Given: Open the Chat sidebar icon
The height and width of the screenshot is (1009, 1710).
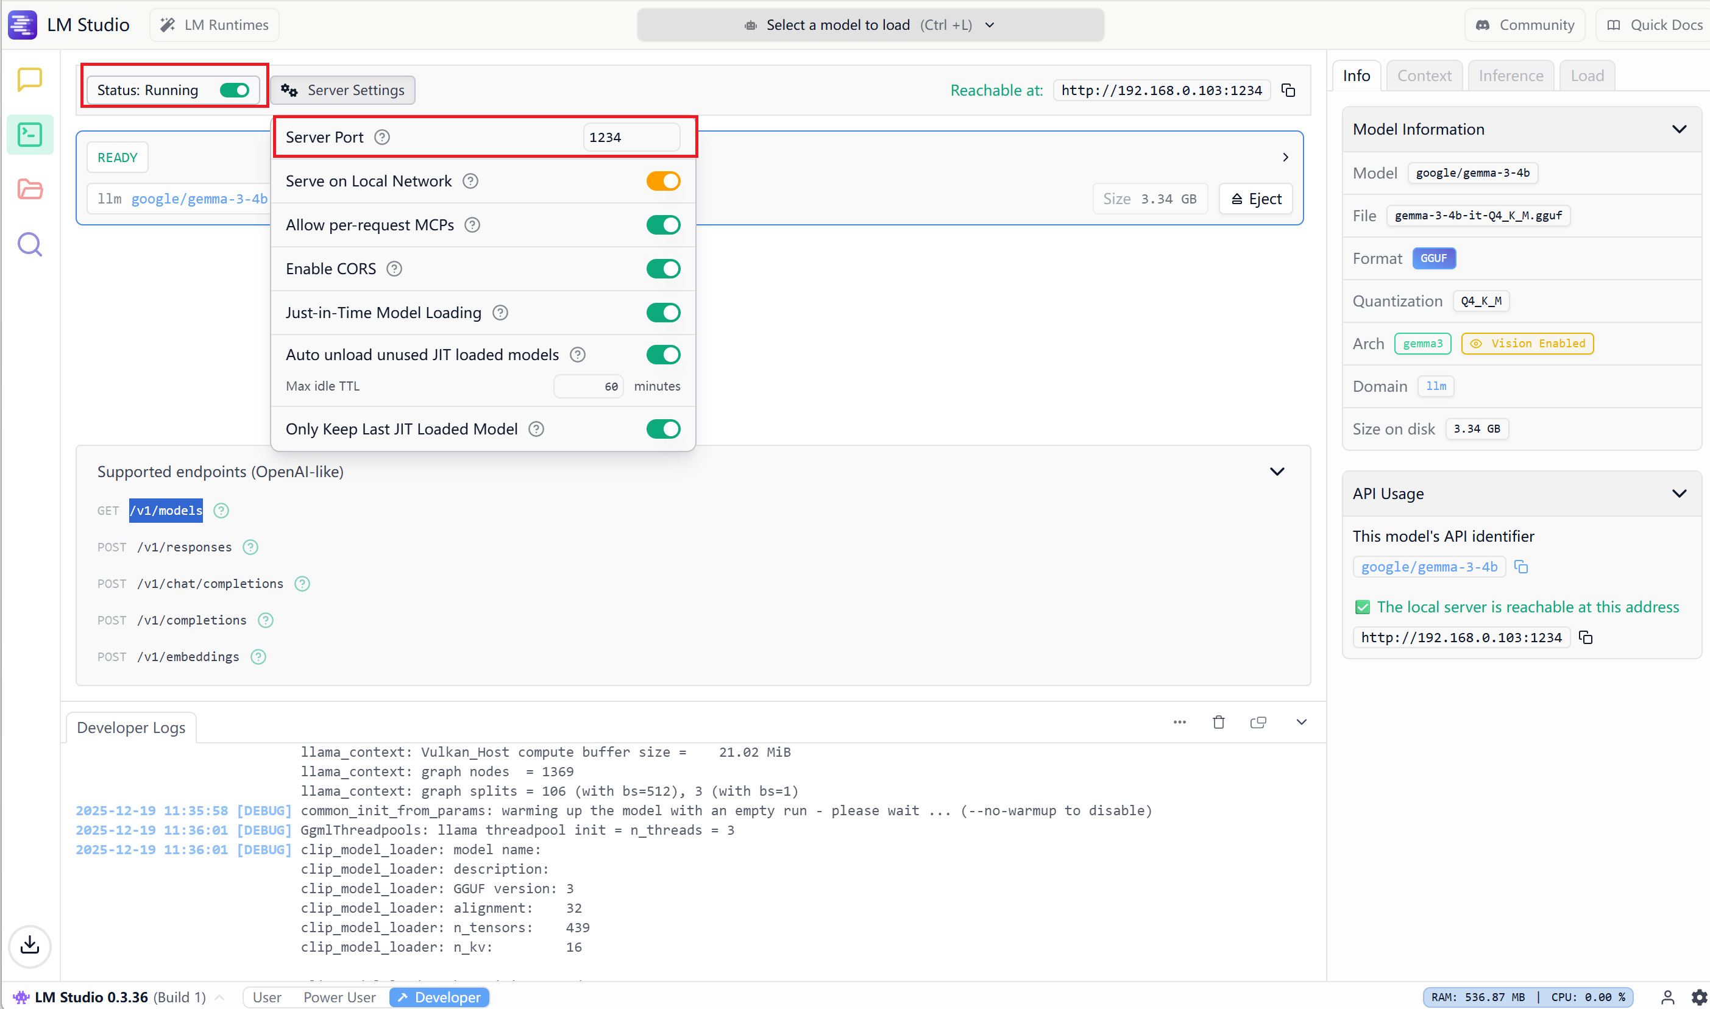Looking at the screenshot, I should [x=29, y=80].
